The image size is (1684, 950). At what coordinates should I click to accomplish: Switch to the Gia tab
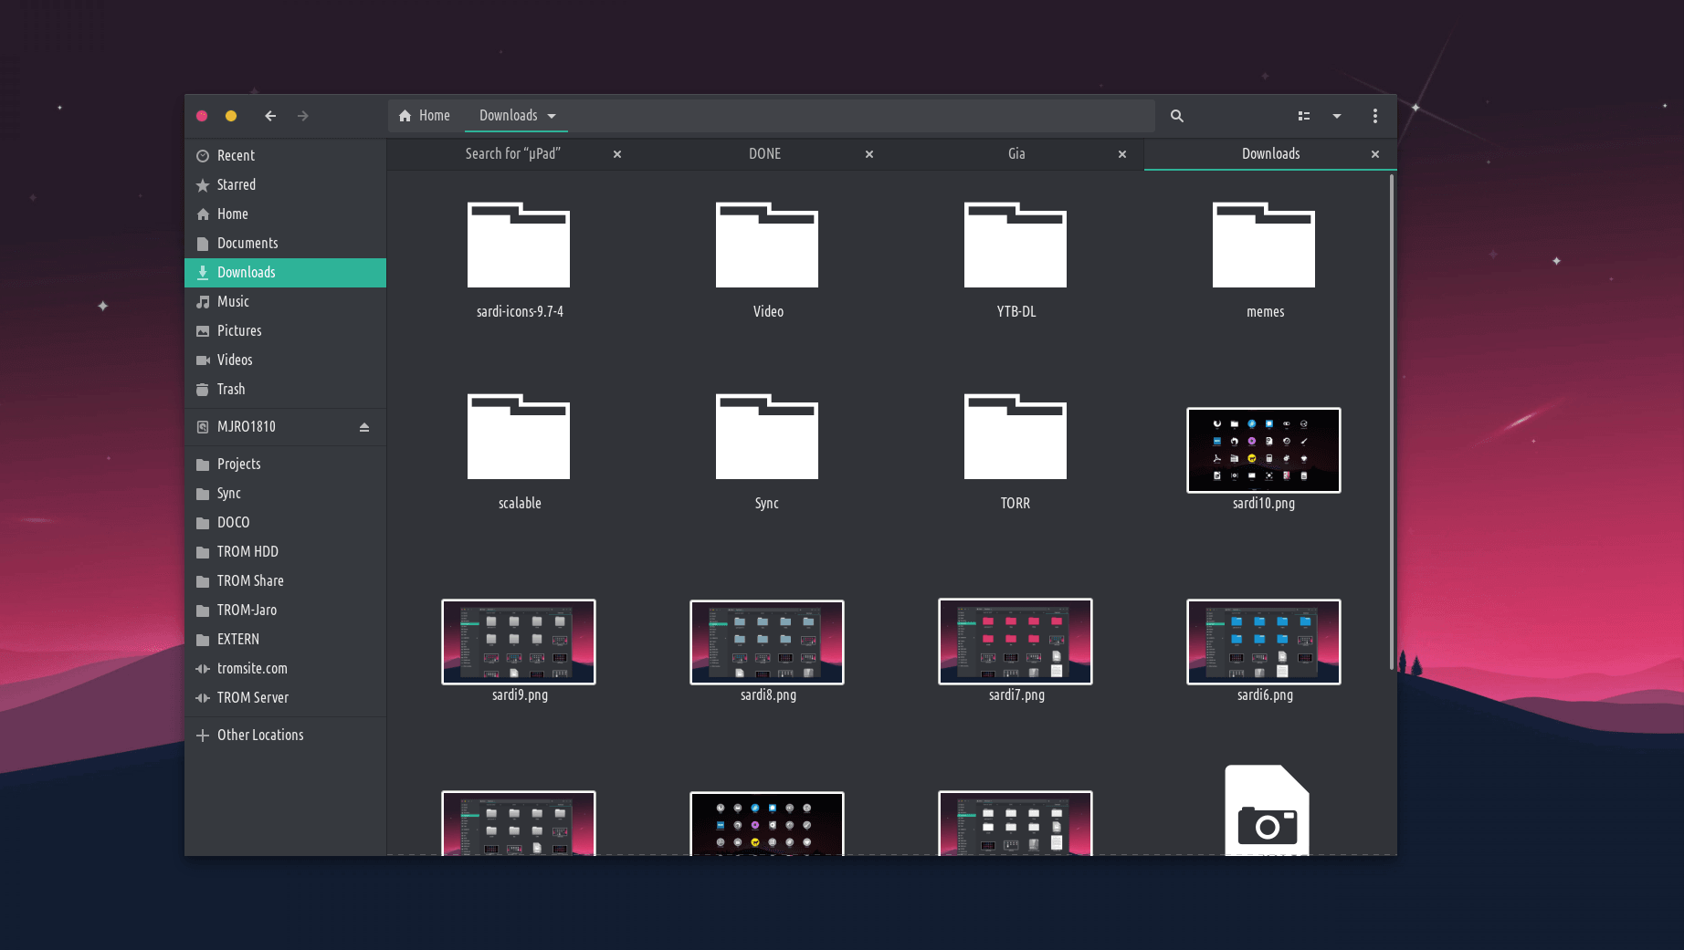point(1016,154)
